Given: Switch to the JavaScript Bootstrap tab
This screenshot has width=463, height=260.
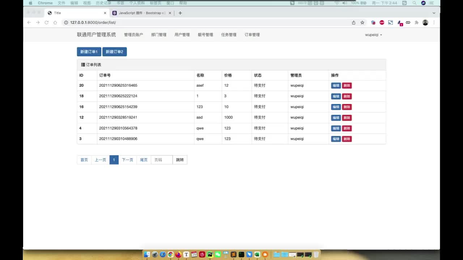Looking at the screenshot, I should click(142, 13).
